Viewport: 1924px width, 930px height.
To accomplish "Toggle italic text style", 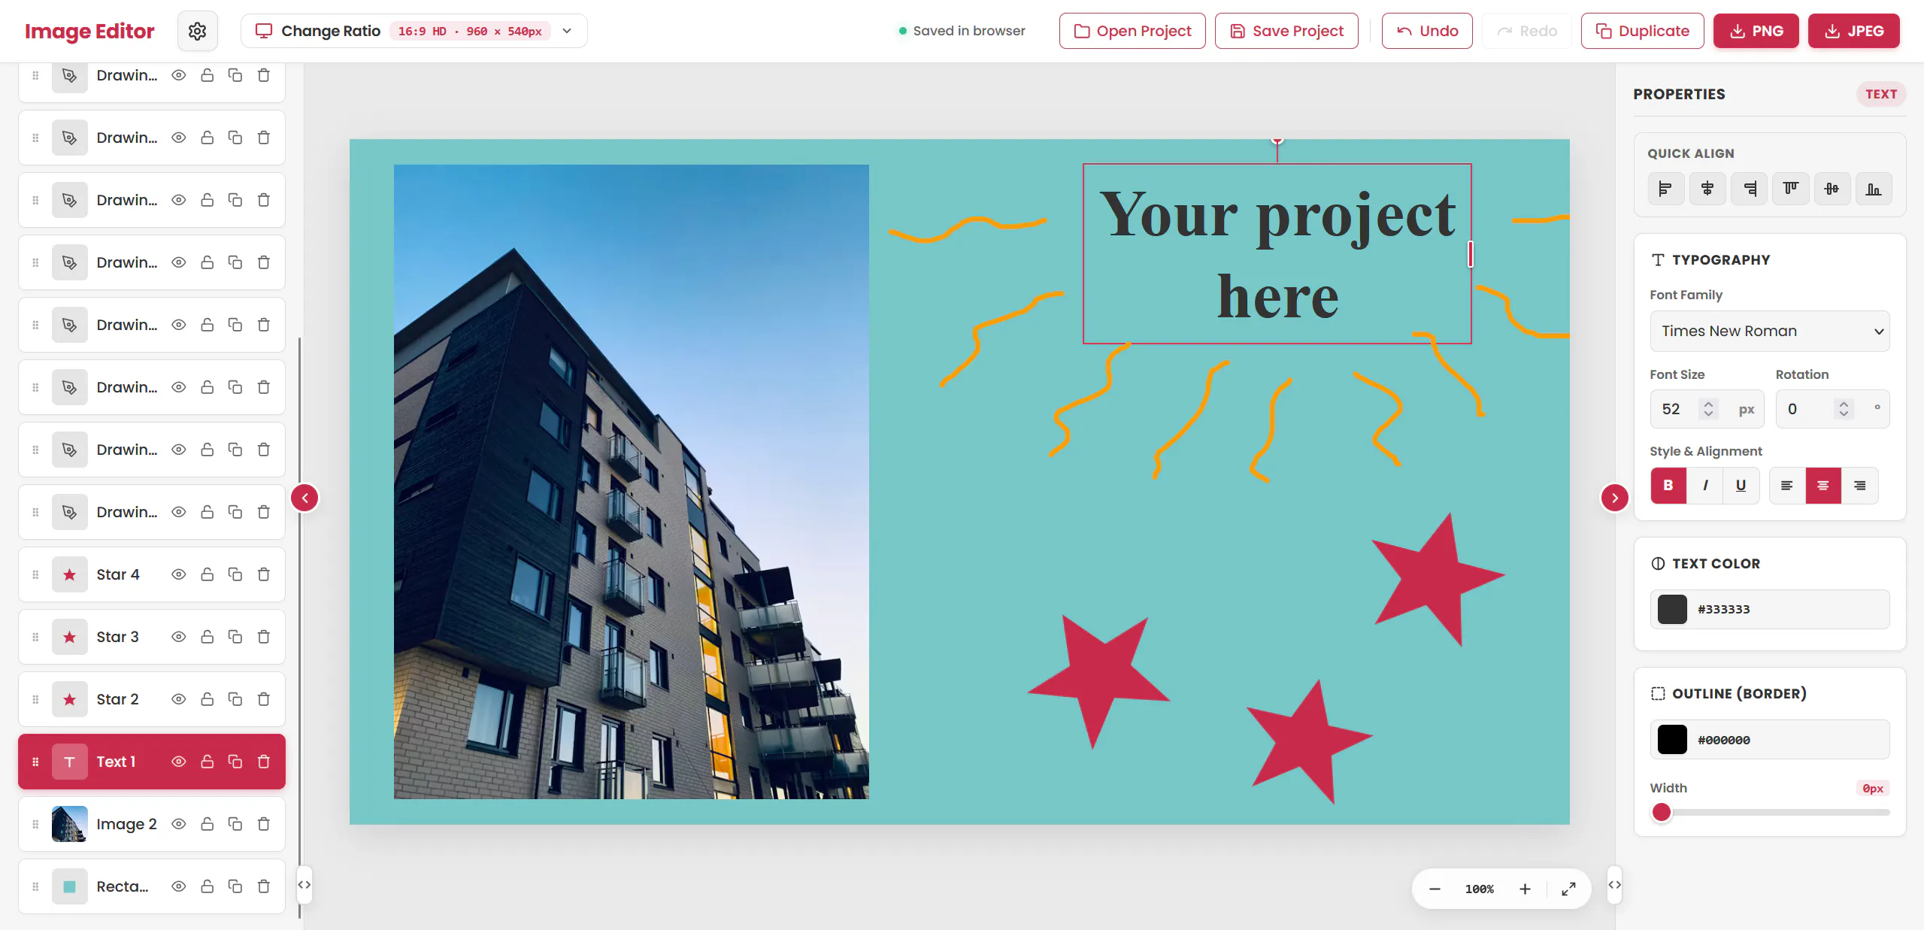I will [1705, 486].
